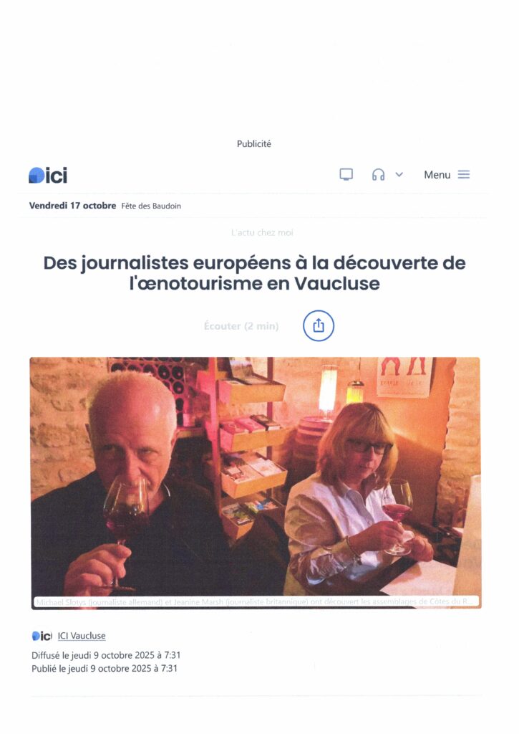
Task: Share the article using the circular share icon
Action: [319, 325]
